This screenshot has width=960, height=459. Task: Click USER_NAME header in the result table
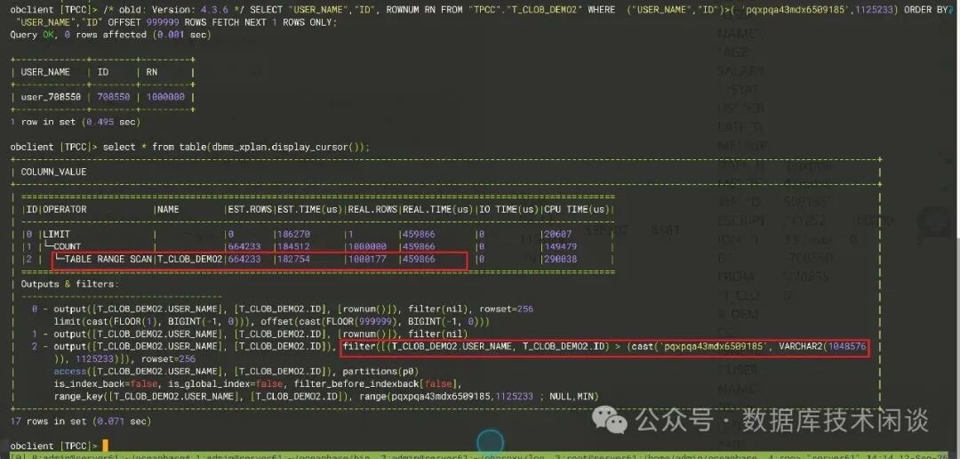point(46,72)
